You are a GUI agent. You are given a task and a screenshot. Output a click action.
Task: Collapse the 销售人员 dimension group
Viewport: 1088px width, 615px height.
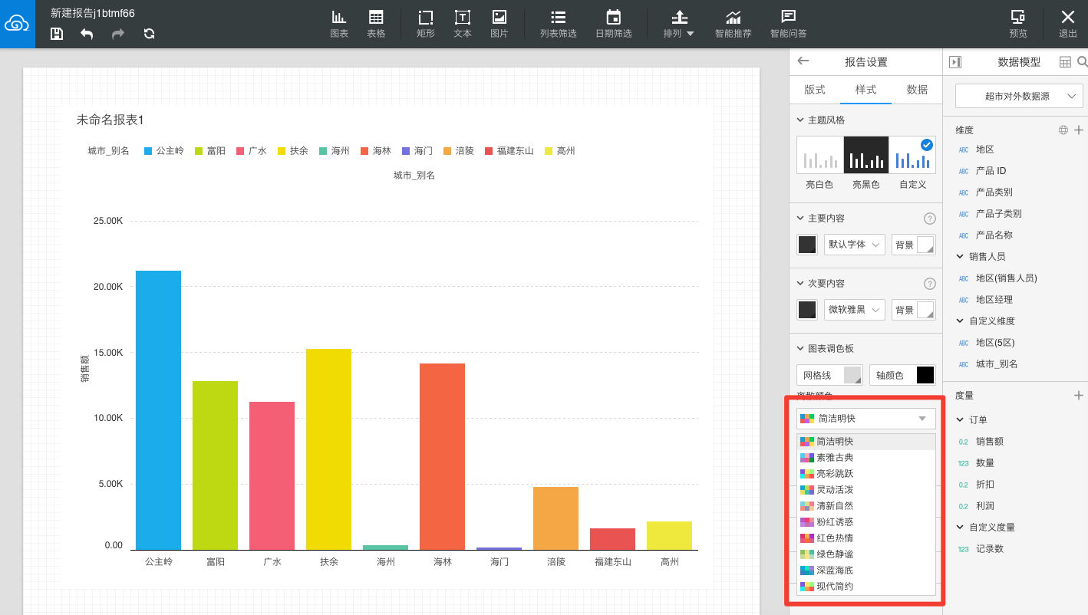pyautogui.click(x=960, y=257)
